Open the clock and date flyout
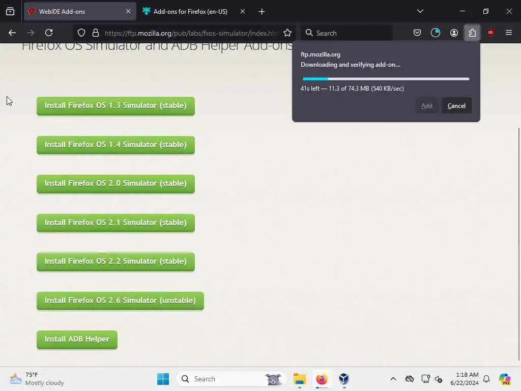This screenshot has width=521, height=391. tap(464, 379)
